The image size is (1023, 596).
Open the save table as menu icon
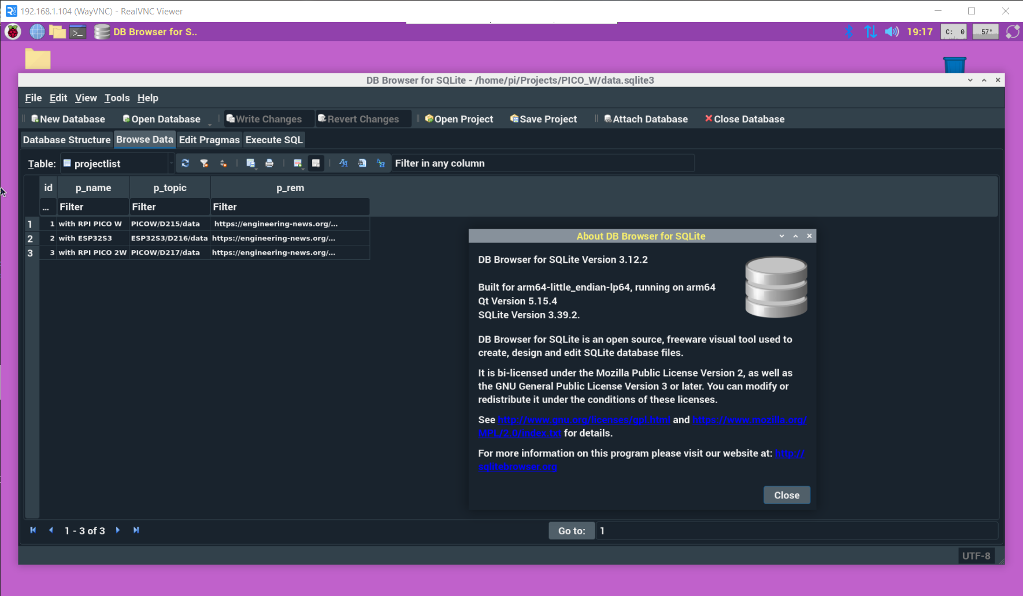coord(251,163)
